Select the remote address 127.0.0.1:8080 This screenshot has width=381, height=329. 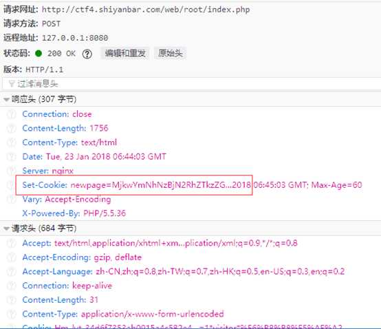(75, 38)
